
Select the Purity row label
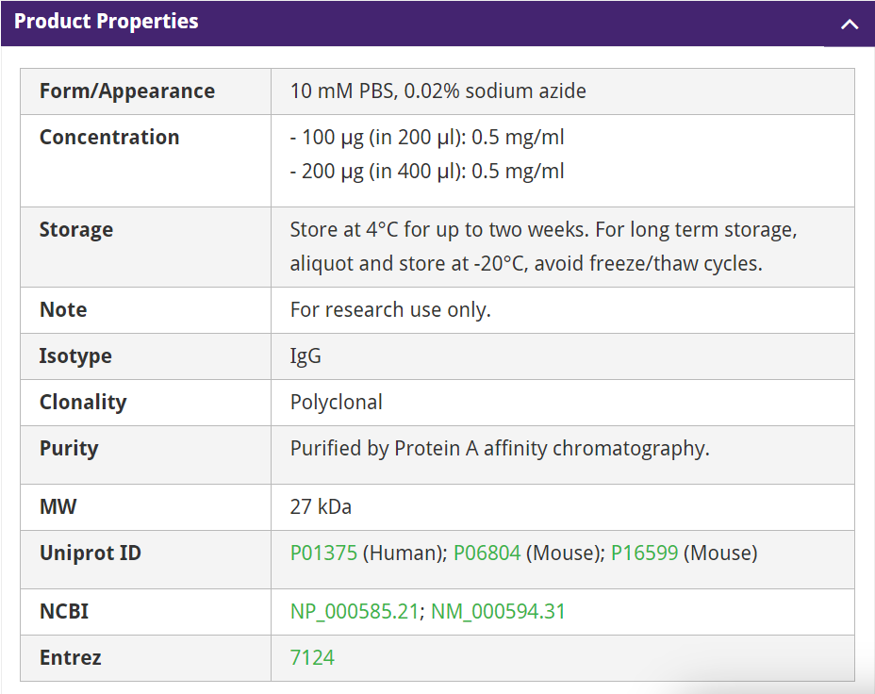pos(69,448)
